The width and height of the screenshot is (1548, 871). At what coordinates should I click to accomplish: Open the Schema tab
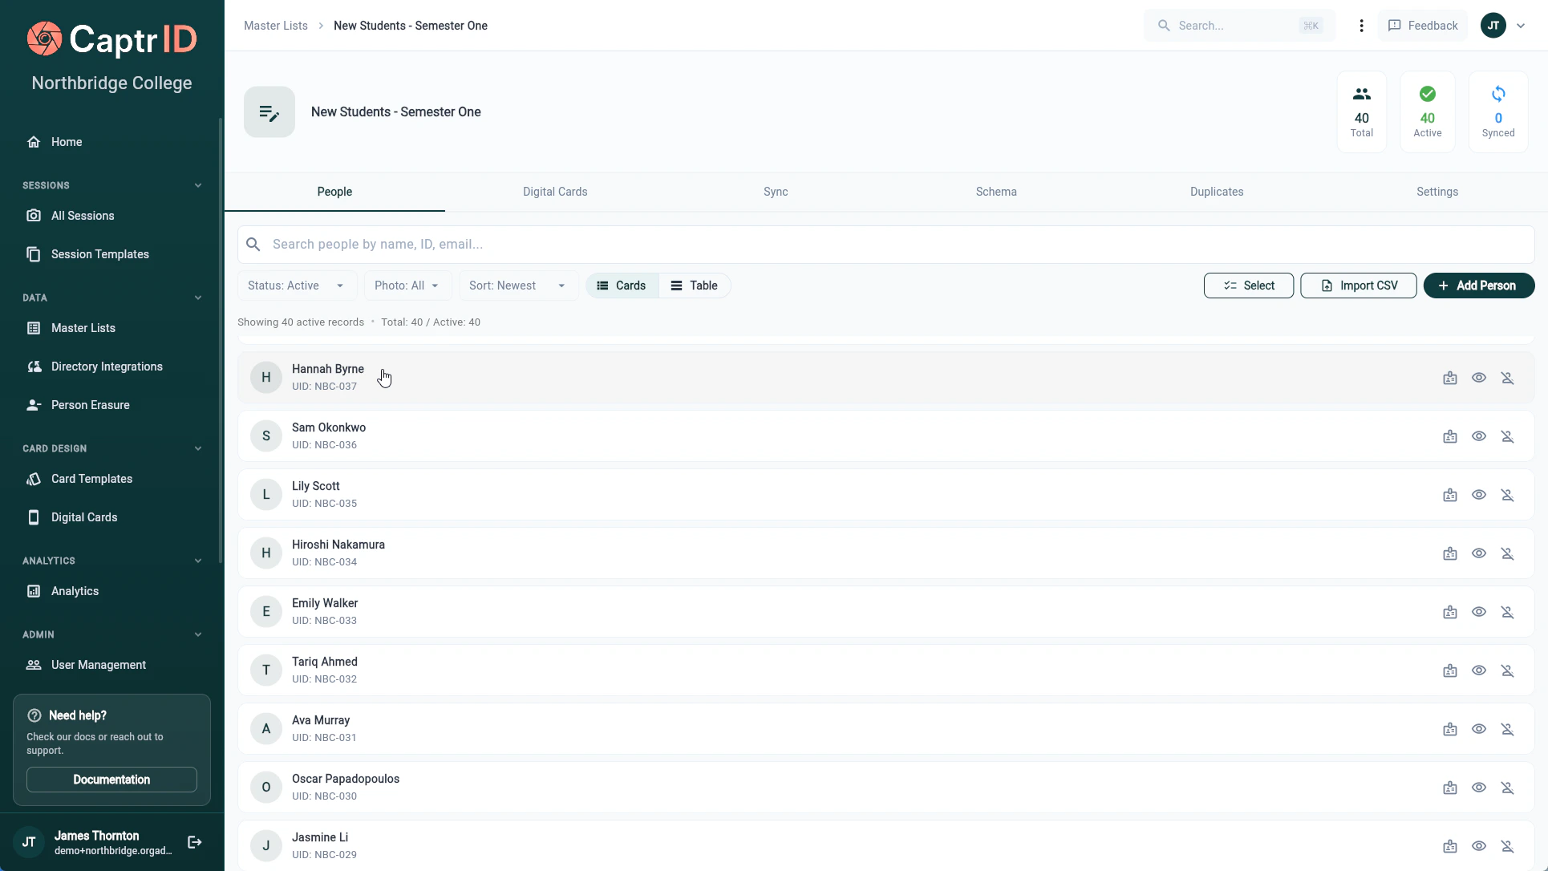point(995,192)
